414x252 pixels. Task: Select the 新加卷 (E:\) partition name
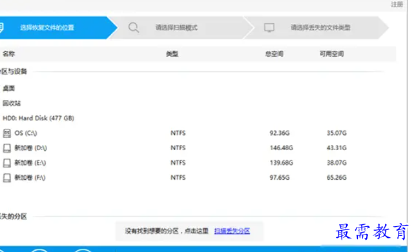point(30,162)
